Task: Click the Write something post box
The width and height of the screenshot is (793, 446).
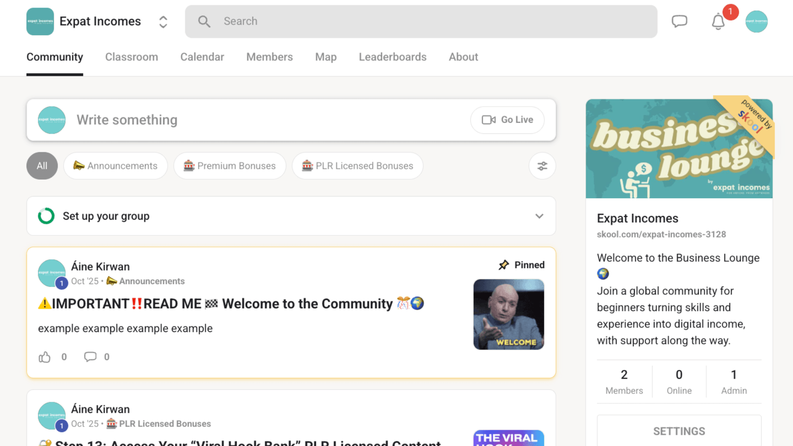Action: coord(291,120)
